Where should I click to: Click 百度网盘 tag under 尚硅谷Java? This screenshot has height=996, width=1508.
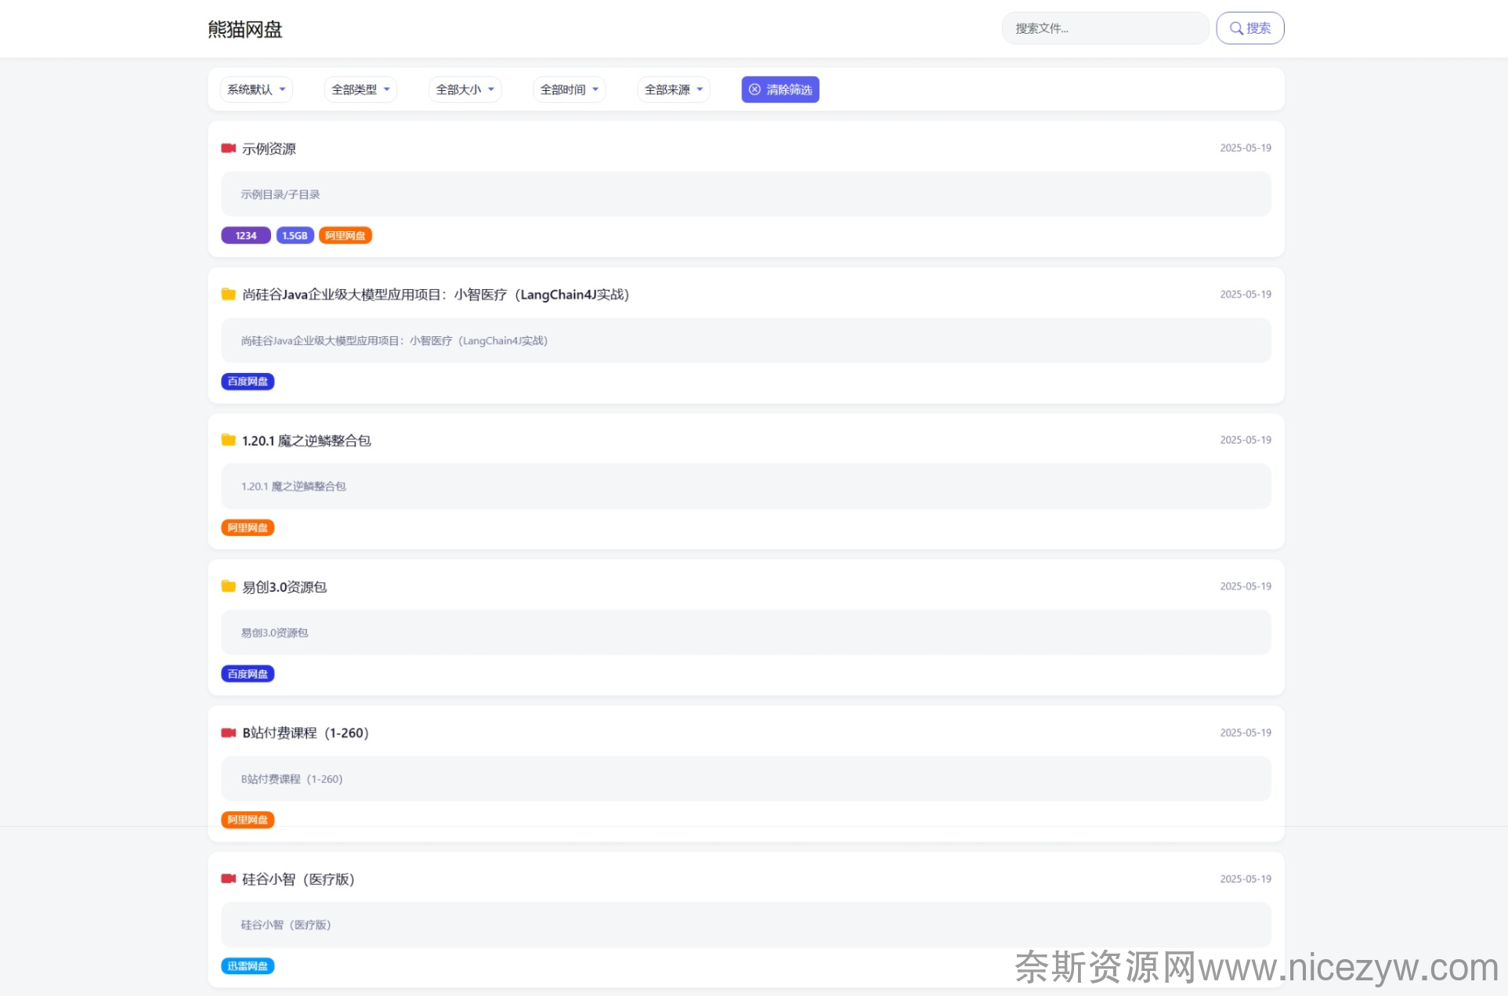pyautogui.click(x=248, y=382)
